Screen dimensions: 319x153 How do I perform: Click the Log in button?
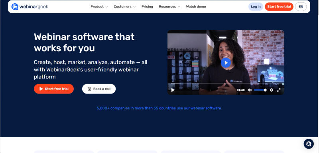coord(256,7)
